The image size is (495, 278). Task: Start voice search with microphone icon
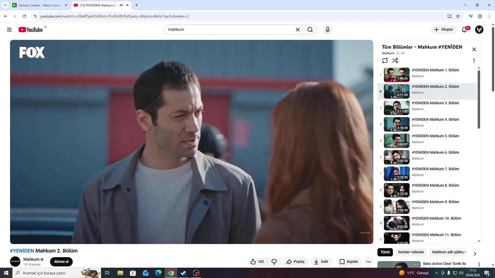[328, 30]
